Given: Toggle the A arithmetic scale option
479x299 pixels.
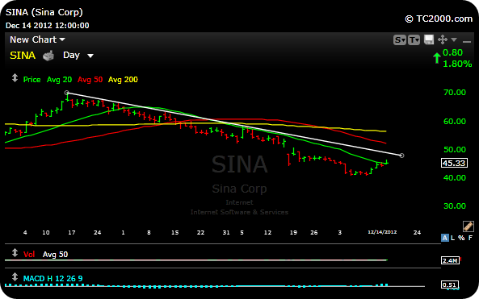Looking at the screenshot, I should [x=445, y=238].
